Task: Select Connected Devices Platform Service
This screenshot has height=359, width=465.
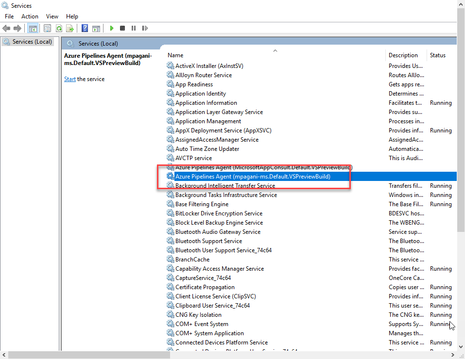Action: click(x=222, y=343)
